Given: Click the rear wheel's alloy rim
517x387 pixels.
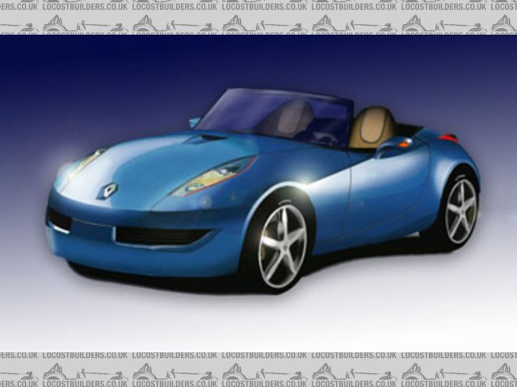Looking at the screenshot, I should point(461,210).
